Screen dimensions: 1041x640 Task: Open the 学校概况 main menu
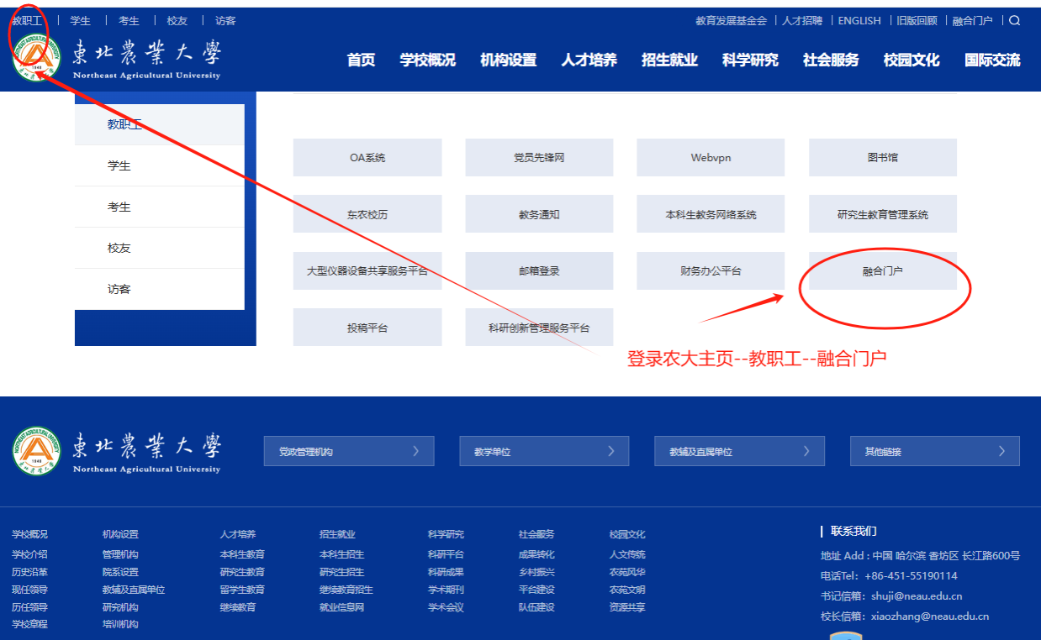tap(427, 60)
